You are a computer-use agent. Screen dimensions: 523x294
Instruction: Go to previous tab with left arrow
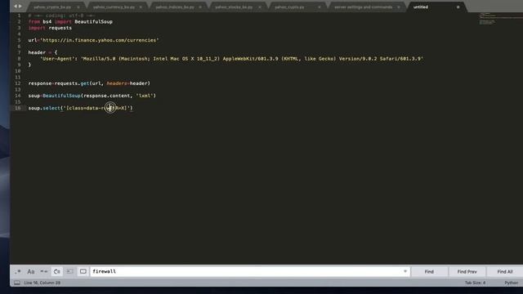(16, 7)
